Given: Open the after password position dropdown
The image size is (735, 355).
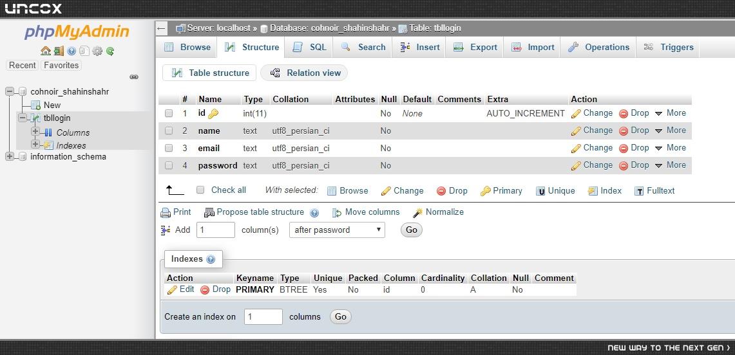Looking at the screenshot, I should [x=337, y=230].
